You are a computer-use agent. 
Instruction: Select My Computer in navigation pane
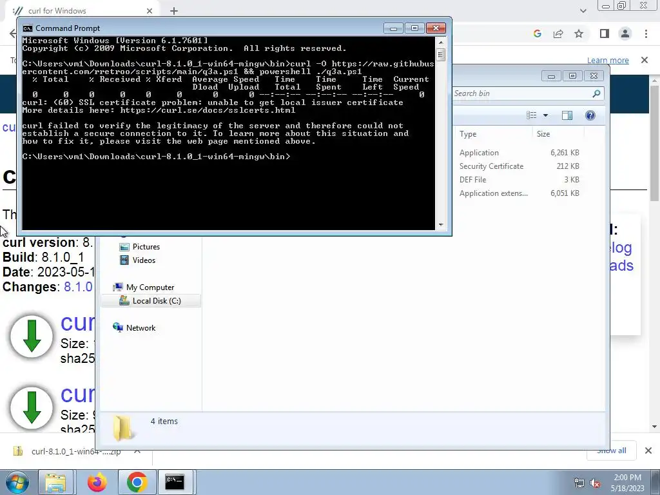pyautogui.click(x=150, y=287)
